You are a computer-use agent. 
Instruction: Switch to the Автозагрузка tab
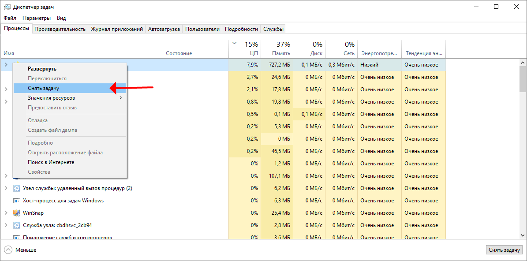[164, 29]
